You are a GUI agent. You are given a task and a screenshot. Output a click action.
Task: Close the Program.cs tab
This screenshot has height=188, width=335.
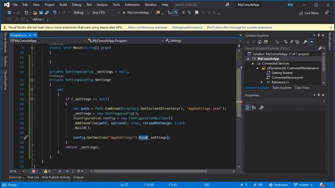click(35, 35)
